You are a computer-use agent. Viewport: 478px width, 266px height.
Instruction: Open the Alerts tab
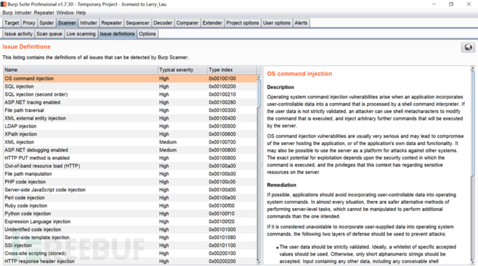(301, 23)
